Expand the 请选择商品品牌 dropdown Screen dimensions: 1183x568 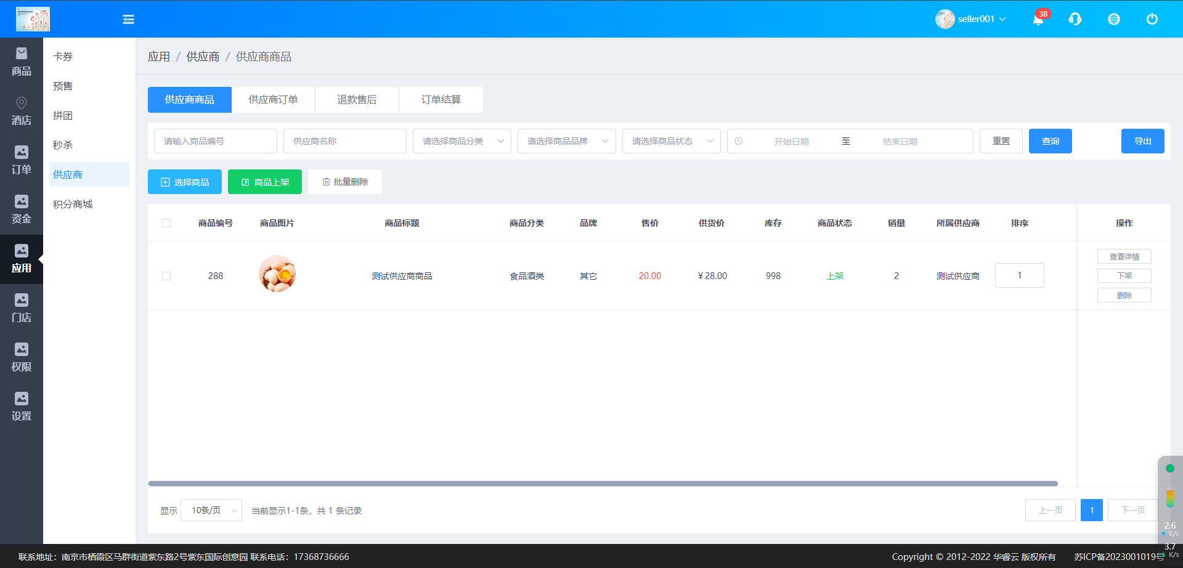(x=566, y=141)
